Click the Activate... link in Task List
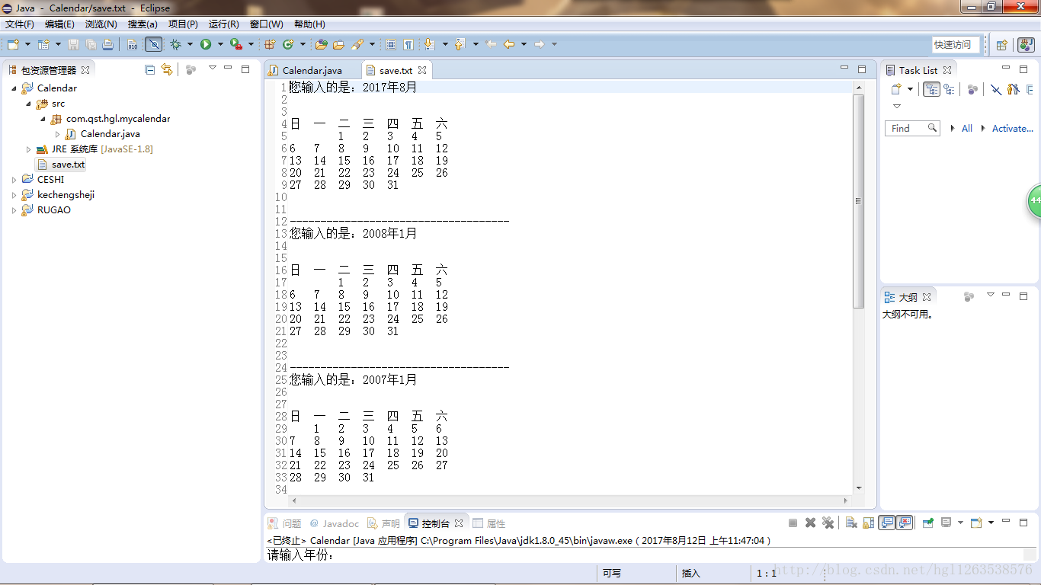Screen dimensions: 1041x585 (x=1012, y=129)
